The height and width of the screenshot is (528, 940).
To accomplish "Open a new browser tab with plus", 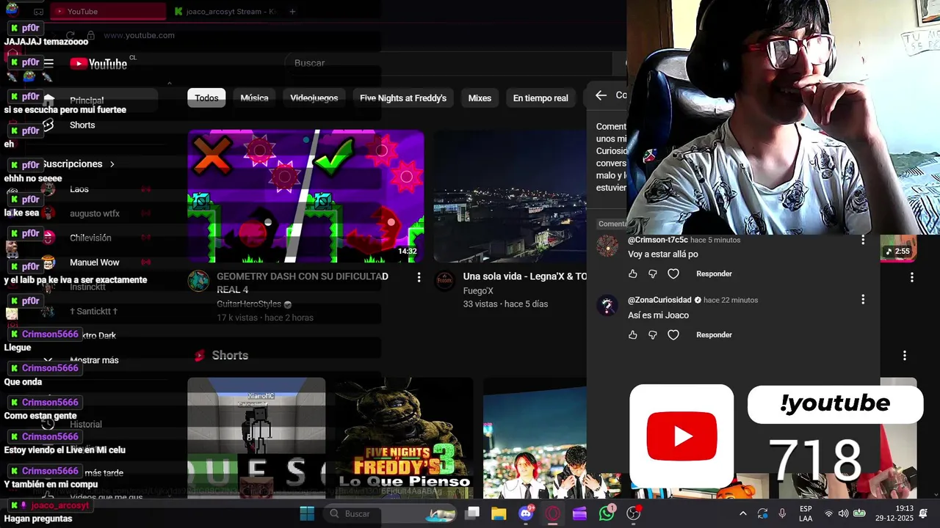I will [292, 12].
